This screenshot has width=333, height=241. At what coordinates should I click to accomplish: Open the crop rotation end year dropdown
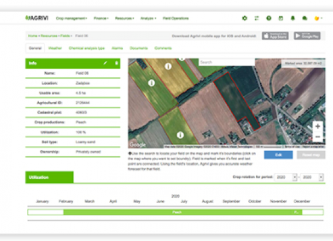tap(312, 177)
